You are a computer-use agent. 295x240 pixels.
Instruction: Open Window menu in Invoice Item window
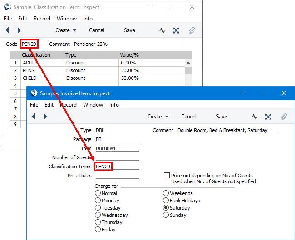click(x=93, y=105)
